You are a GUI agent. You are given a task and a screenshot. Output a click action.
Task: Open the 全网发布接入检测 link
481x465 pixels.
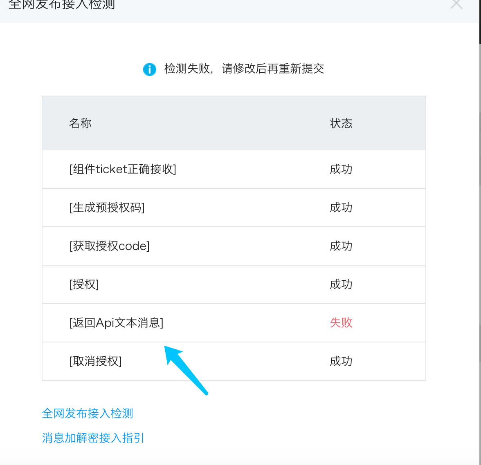click(87, 414)
